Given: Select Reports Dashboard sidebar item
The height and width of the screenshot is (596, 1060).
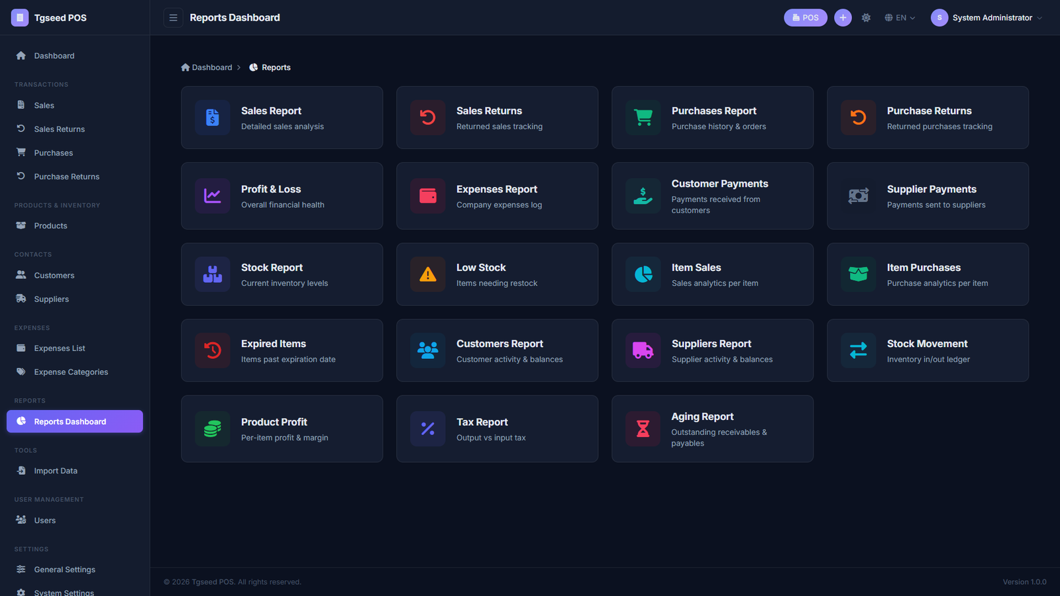Looking at the screenshot, I should (75, 421).
